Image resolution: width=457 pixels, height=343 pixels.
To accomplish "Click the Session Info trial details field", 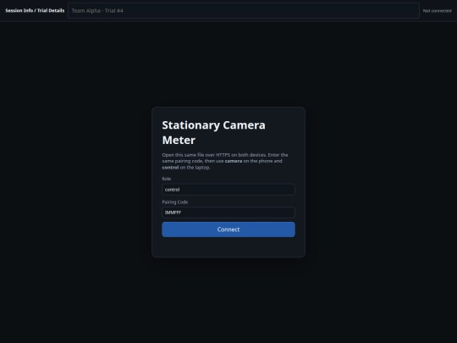I will tap(244, 11).
